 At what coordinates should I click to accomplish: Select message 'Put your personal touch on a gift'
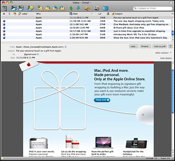point(86,18)
